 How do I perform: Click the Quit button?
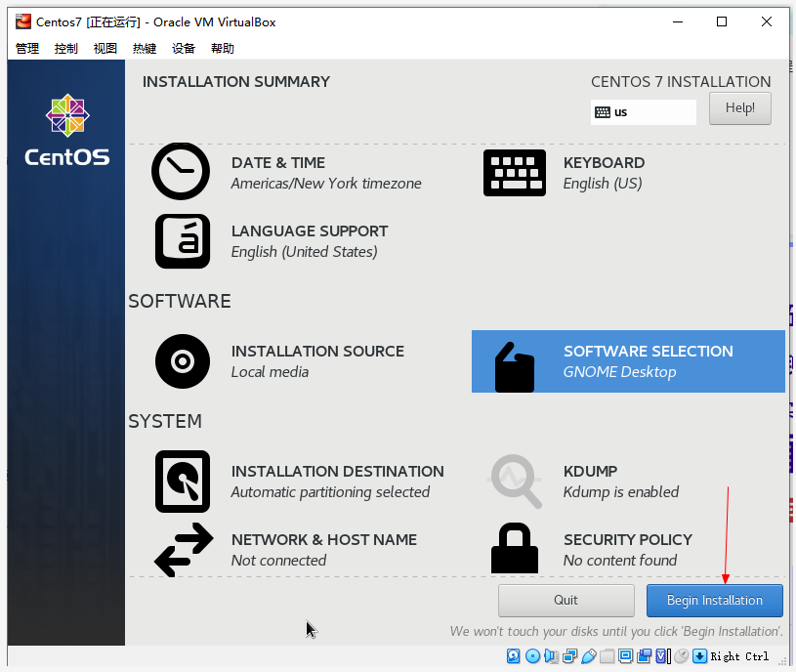(566, 601)
